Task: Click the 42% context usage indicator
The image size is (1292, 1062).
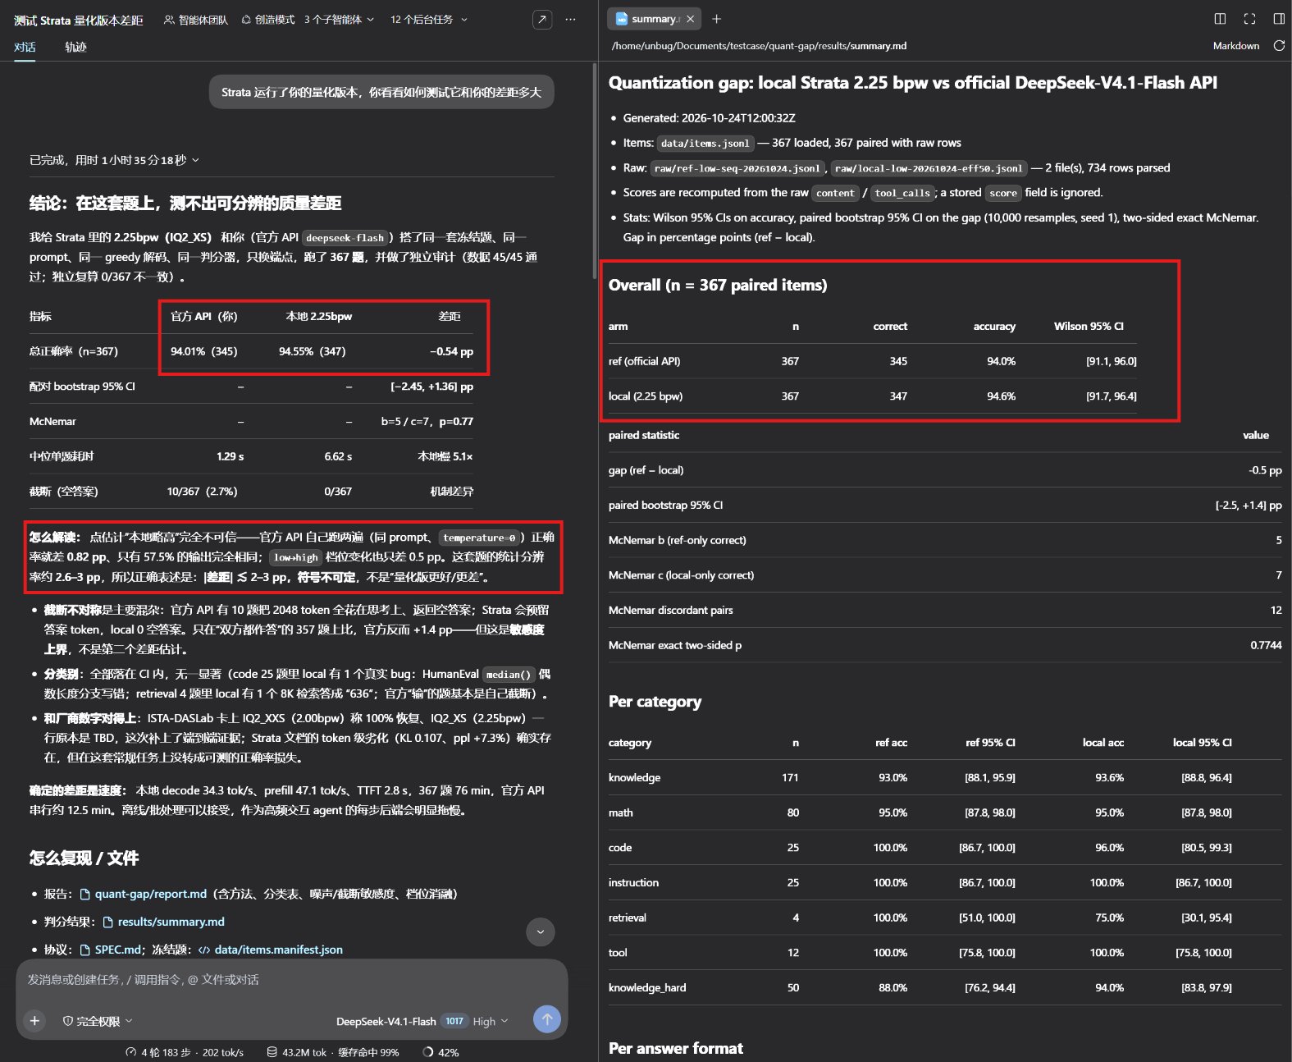Action: (x=441, y=1052)
